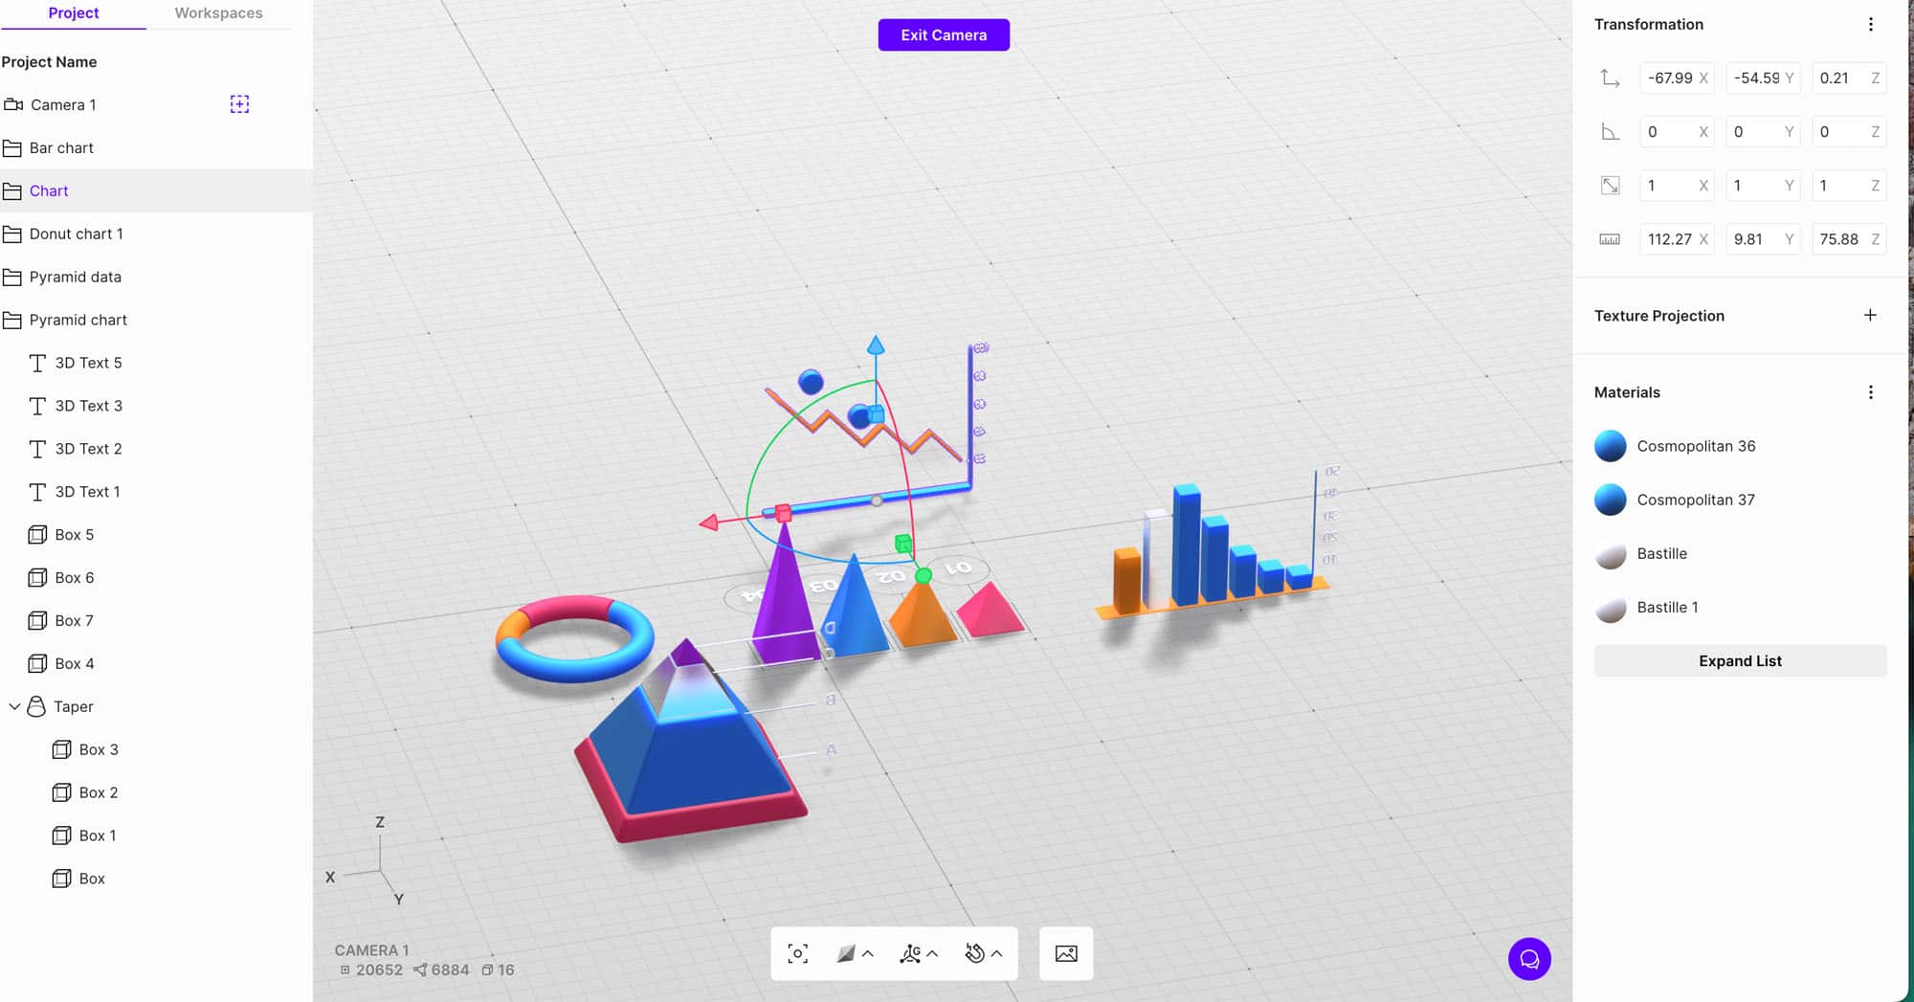Click the focus frame tool in bottom toolbar

point(798,953)
